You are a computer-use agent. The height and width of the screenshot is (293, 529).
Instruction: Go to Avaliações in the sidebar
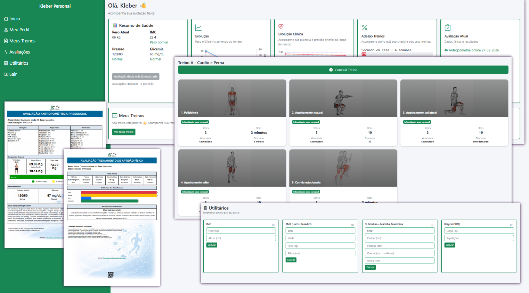[x=19, y=52]
